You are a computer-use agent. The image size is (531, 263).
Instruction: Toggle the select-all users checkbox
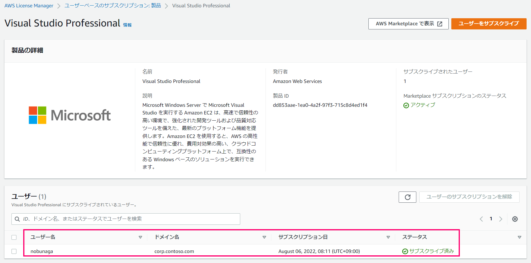[x=14, y=237]
